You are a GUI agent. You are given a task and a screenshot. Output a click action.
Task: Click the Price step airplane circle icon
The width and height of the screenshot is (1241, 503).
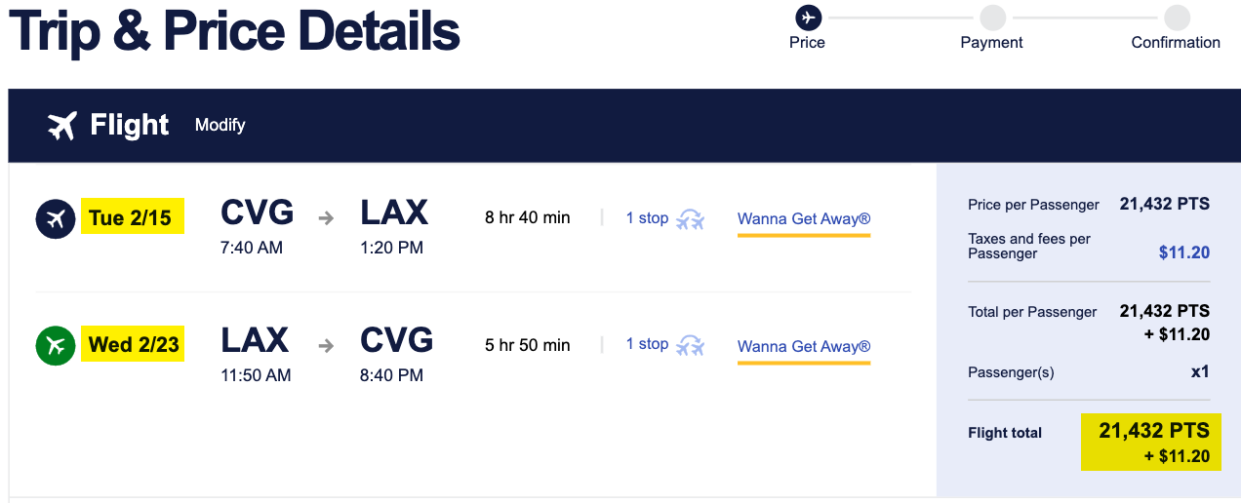point(808,17)
